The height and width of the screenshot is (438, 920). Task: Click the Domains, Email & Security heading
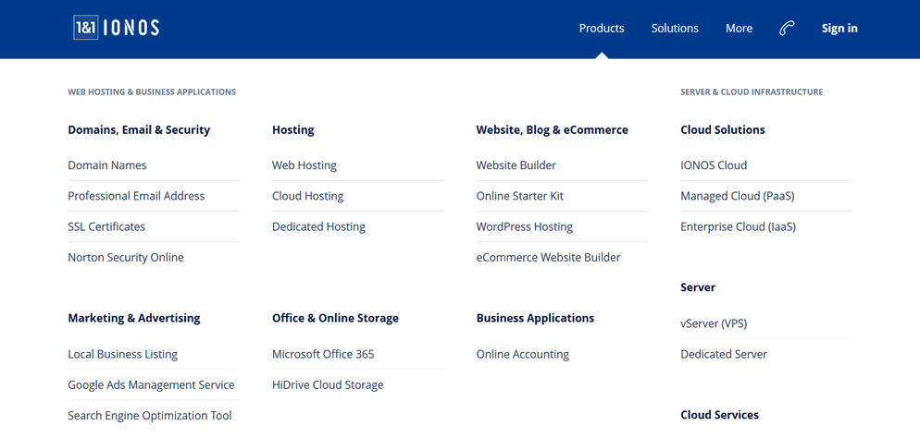[139, 130]
